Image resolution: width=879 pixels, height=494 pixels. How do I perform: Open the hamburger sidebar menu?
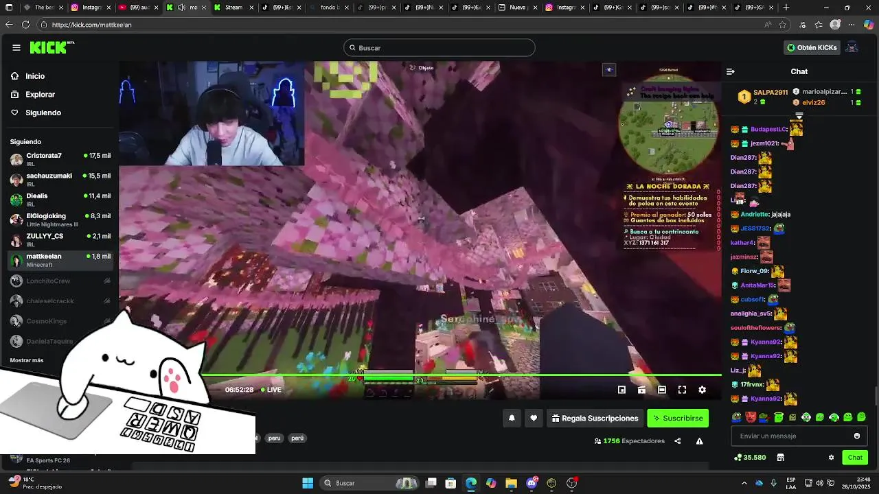[16, 47]
